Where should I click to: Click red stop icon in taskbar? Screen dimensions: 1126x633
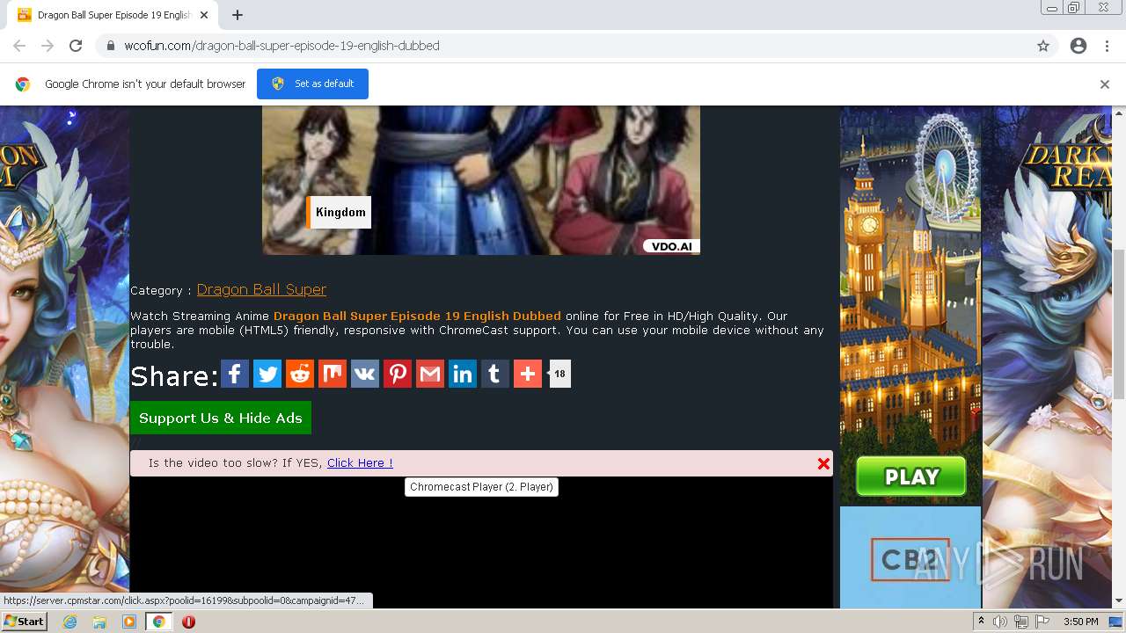coord(188,622)
